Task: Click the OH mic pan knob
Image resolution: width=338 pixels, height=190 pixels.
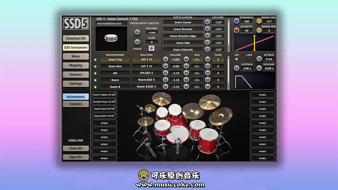Action: tap(186, 73)
